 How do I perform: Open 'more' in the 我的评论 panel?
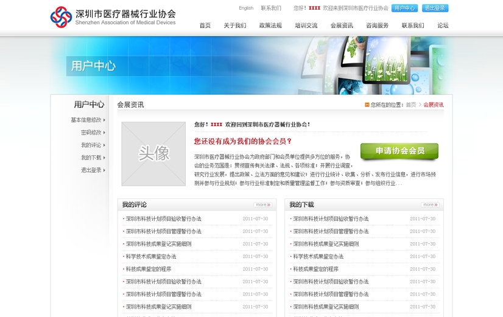[x=262, y=205]
